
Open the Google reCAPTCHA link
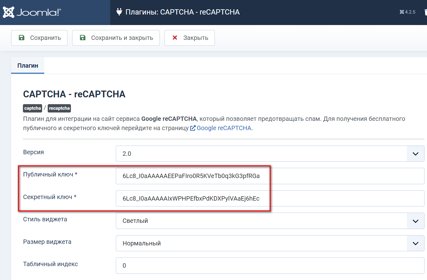224,128
